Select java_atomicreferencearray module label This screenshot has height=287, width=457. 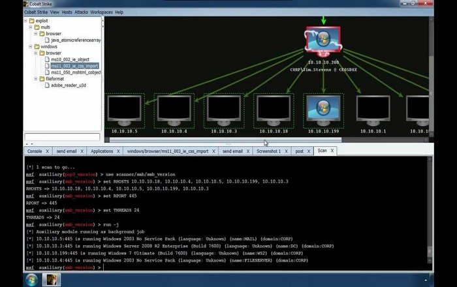coord(76,40)
